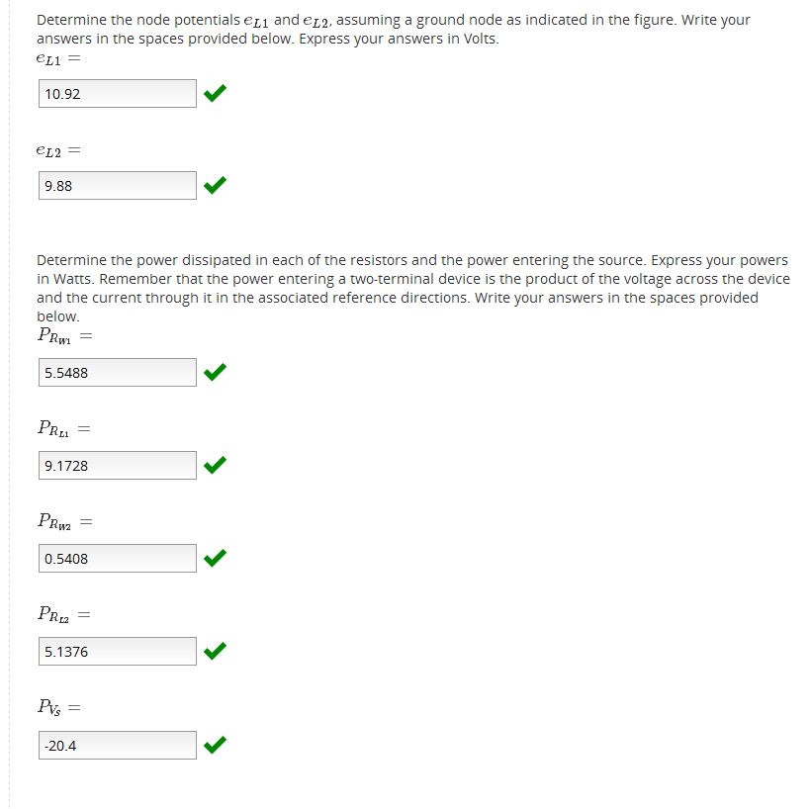The width and height of the screenshot is (812, 809).
Task: Click the green checkmark next to 5.1376
Action: click(215, 652)
